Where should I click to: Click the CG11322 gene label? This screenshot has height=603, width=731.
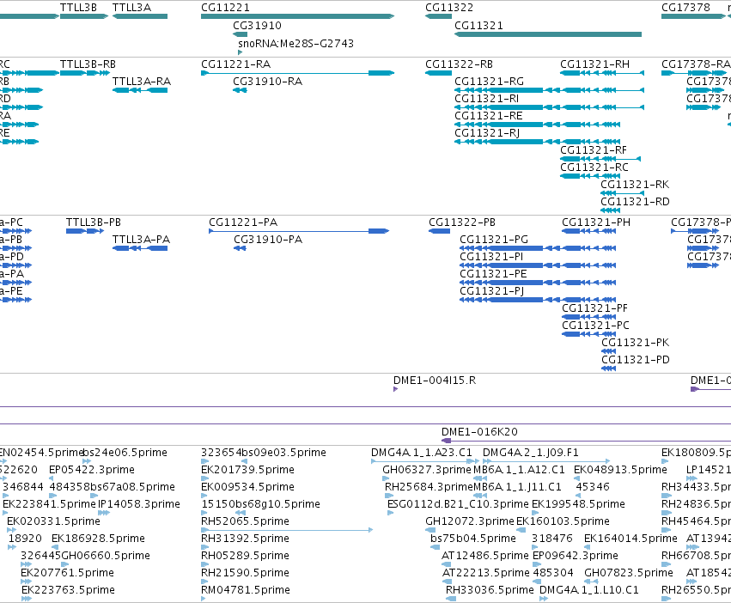pyautogui.click(x=449, y=8)
